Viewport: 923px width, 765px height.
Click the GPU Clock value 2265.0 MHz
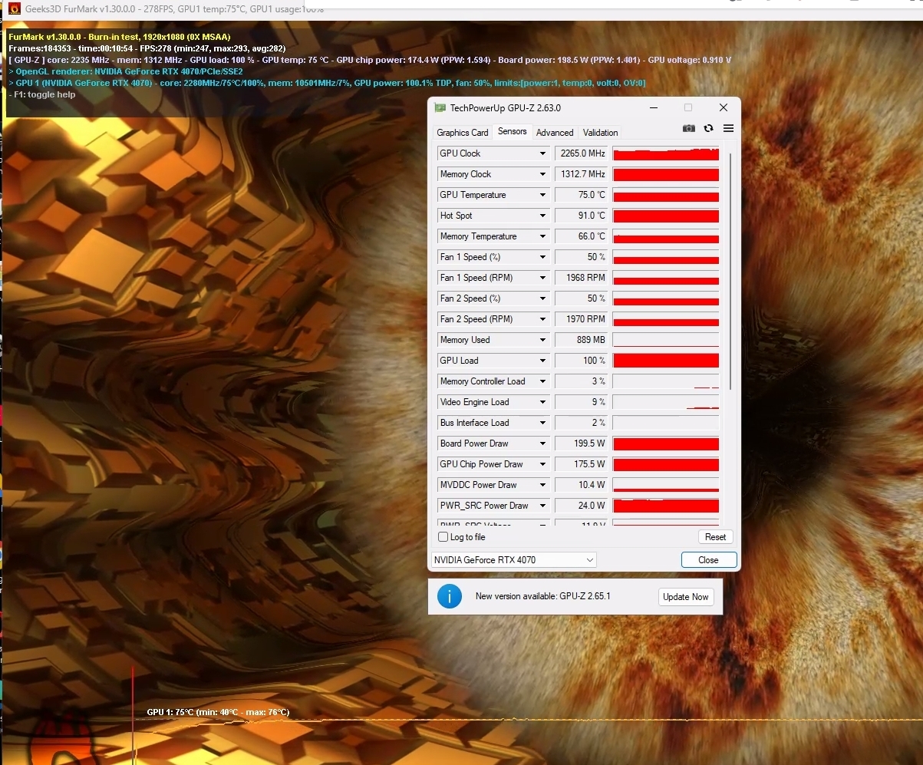point(582,153)
